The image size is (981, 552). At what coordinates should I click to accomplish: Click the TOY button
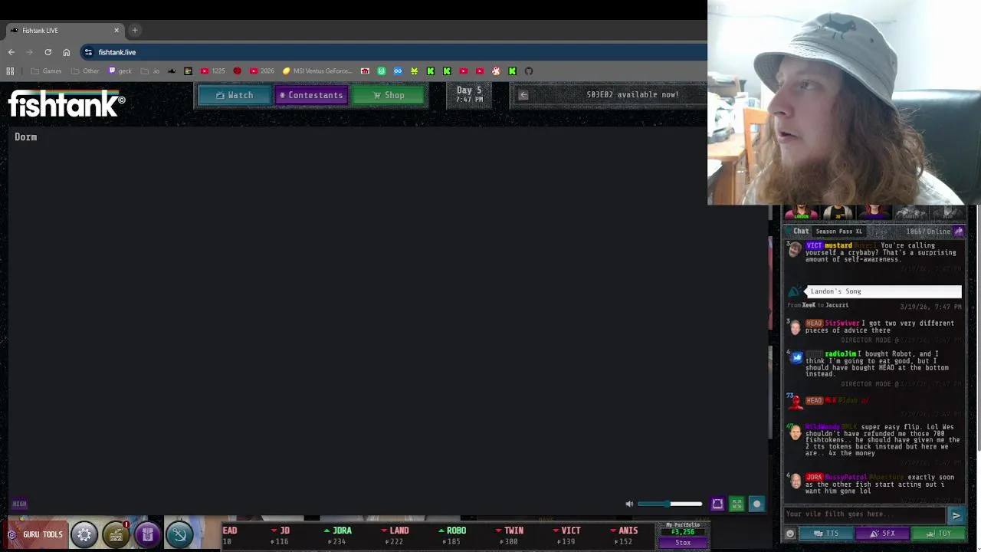[x=938, y=534]
